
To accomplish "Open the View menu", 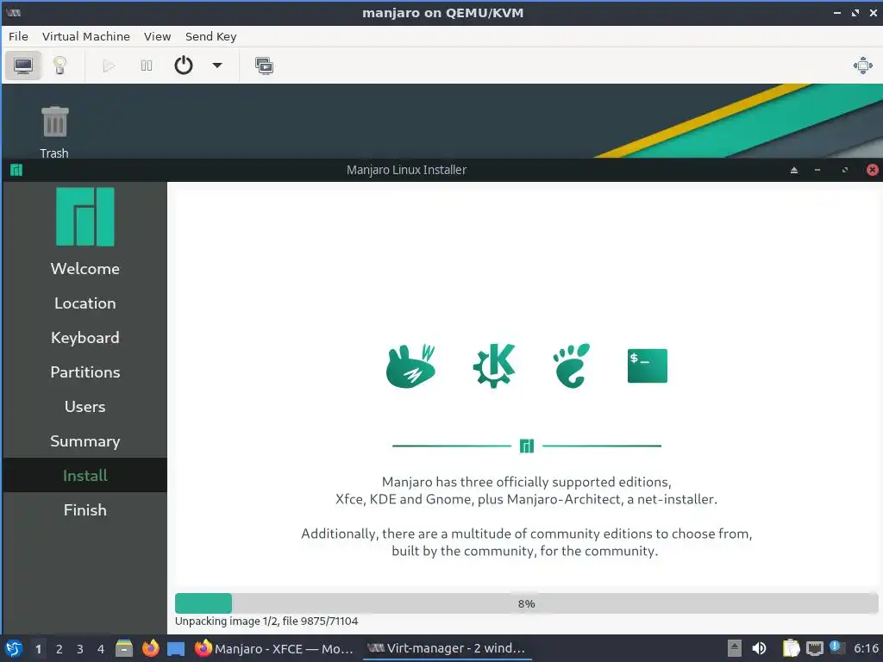I will click(x=157, y=36).
